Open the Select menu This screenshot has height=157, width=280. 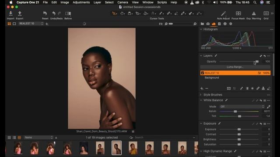coord(109,2)
